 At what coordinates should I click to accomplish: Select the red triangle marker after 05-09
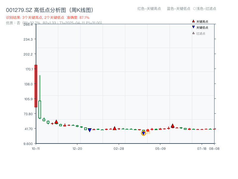(x=173, y=126)
